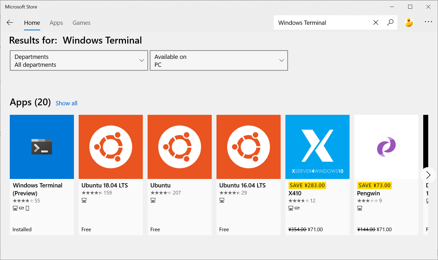Navigate back using the back arrow
Viewport: 438px width, 260px height.
tap(10, 22)
